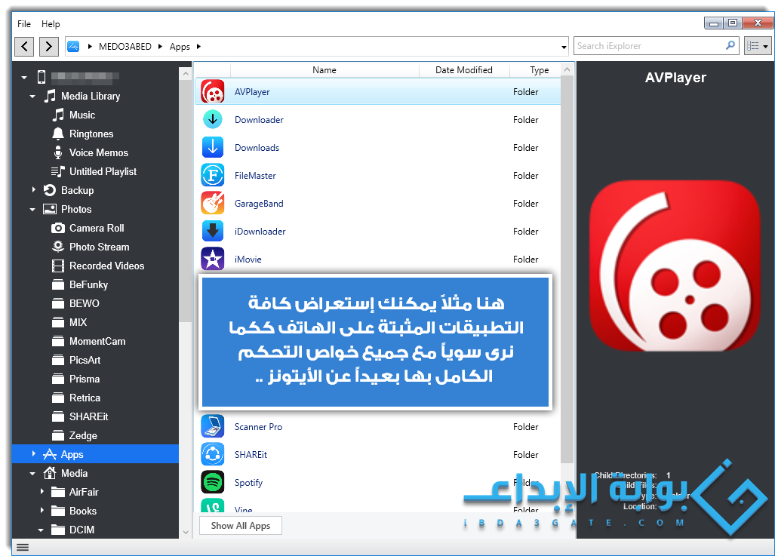
Task: Click the Untitled Playlist icon
Action: point(58,171)
